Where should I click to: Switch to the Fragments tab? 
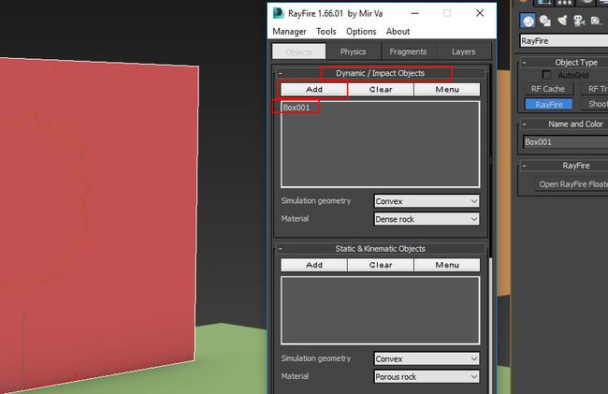click(408, 51)
